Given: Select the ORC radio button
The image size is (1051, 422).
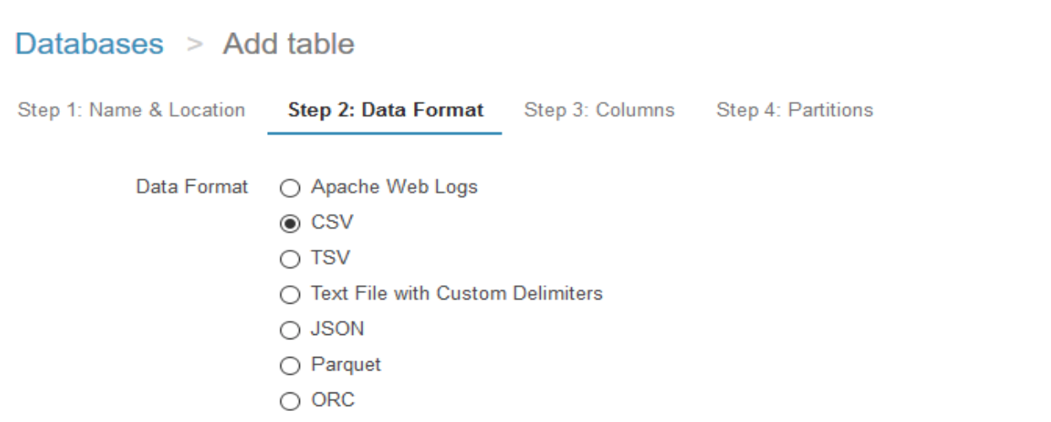Looking at the screenshot, I should point(291,401).
